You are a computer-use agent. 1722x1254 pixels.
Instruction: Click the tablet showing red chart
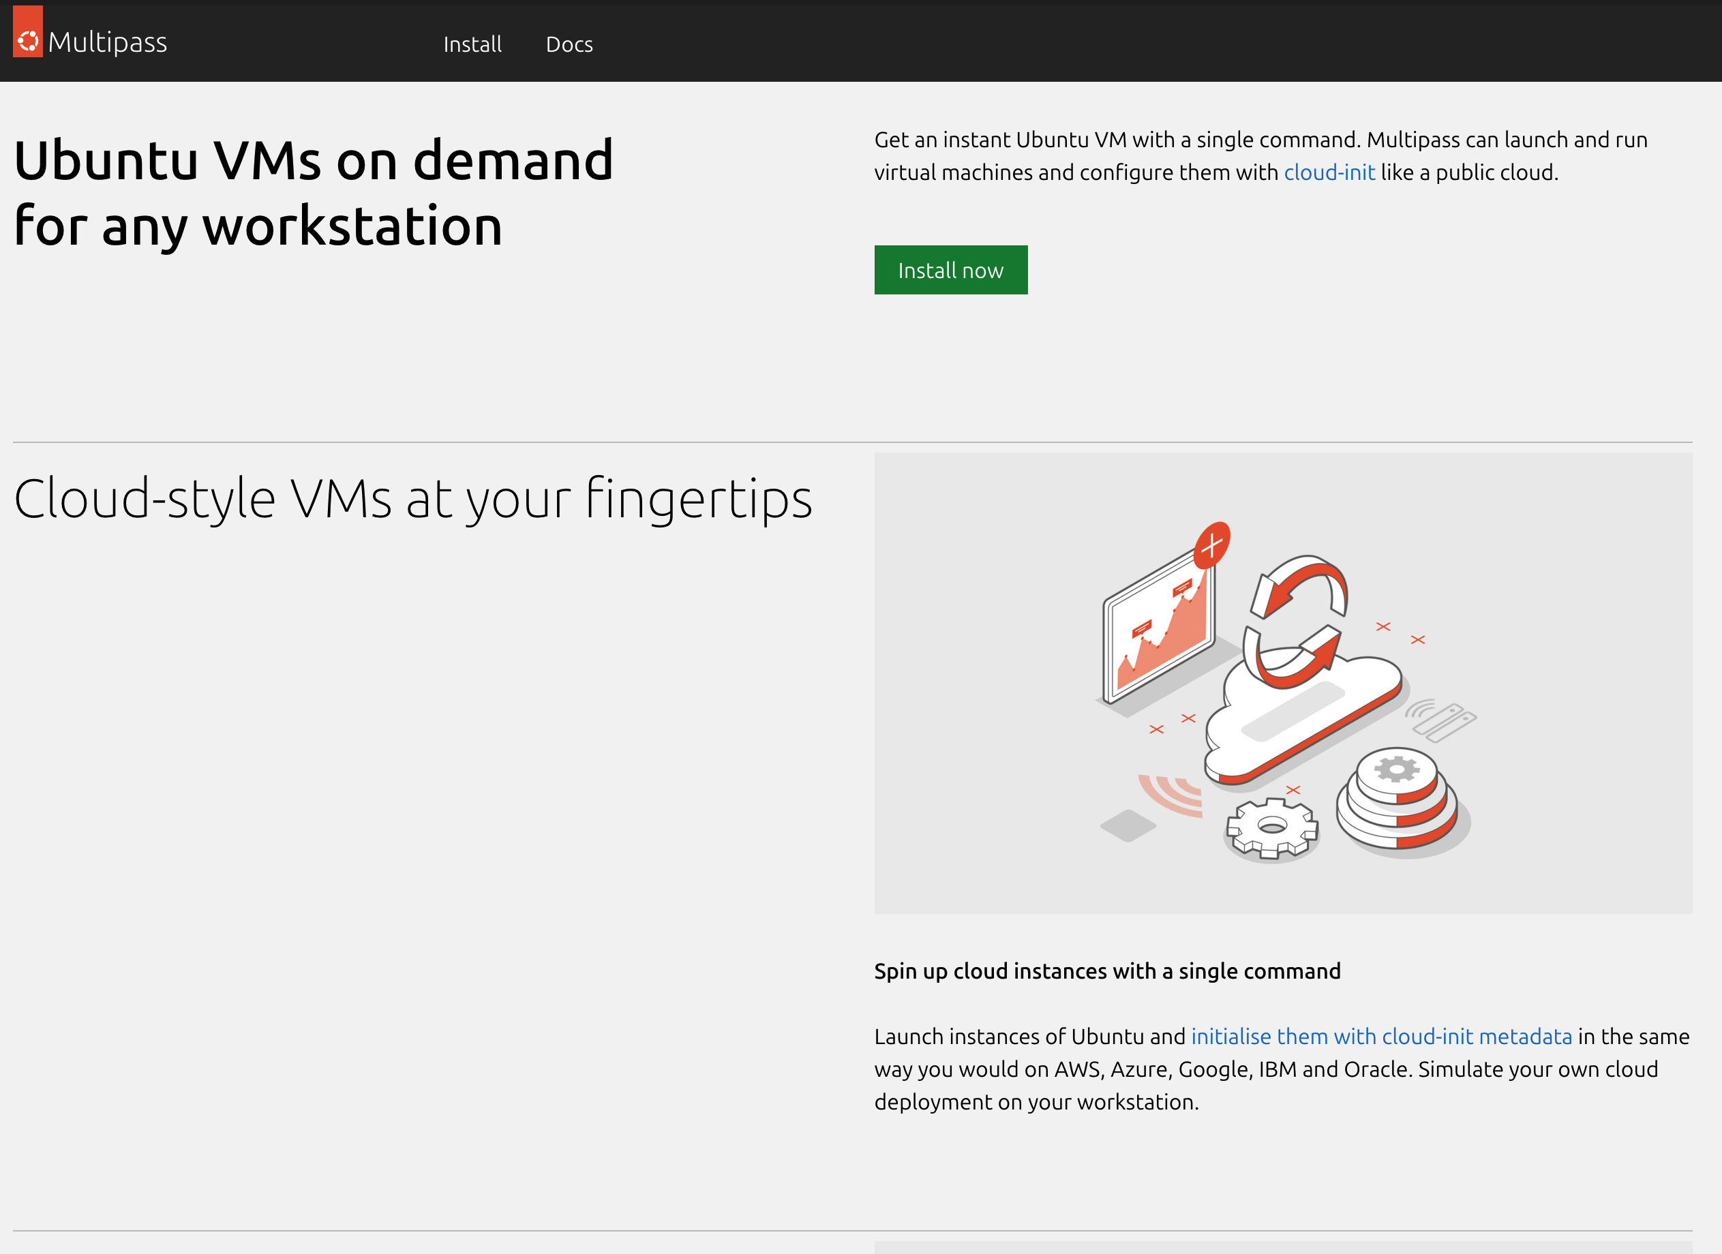coord(1160,630)
